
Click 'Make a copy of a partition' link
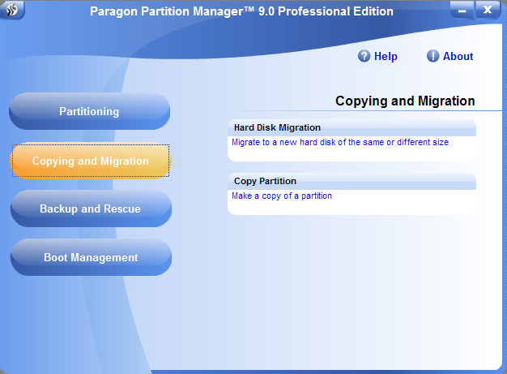pyautogui.click(x=282, y=196)
